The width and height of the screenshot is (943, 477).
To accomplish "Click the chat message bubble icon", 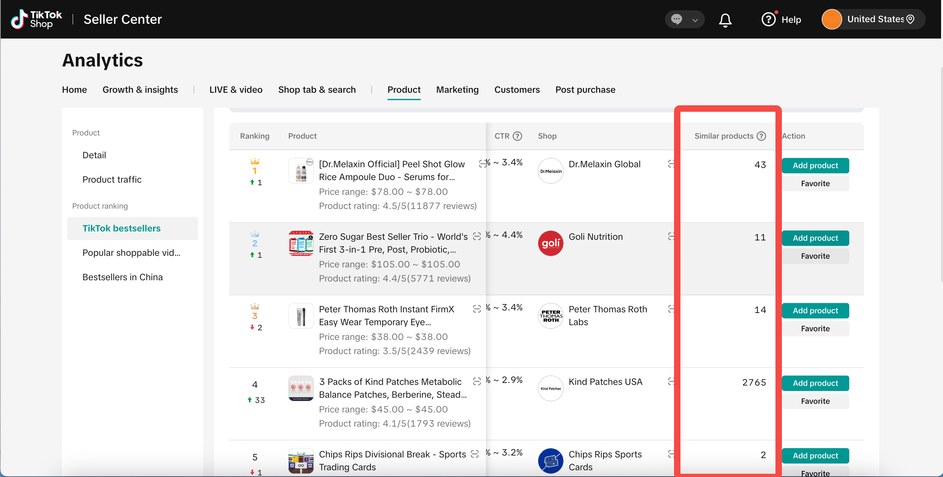I will tap(676, 19).
